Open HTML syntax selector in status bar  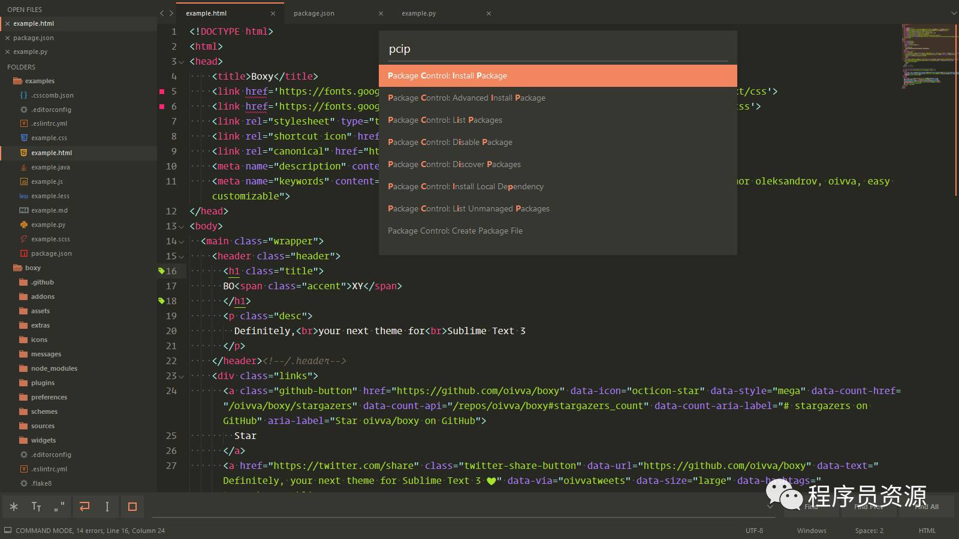coord(927,531)
